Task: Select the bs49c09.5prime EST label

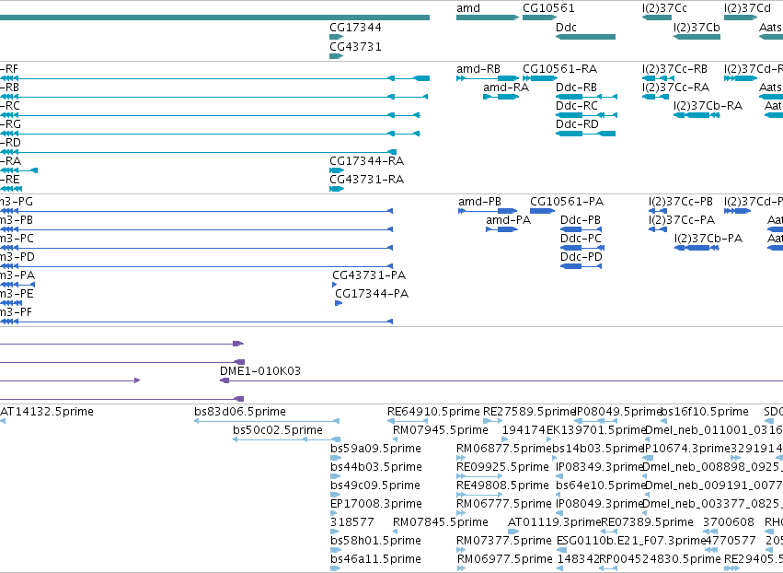Action: [x=375, y=485]
